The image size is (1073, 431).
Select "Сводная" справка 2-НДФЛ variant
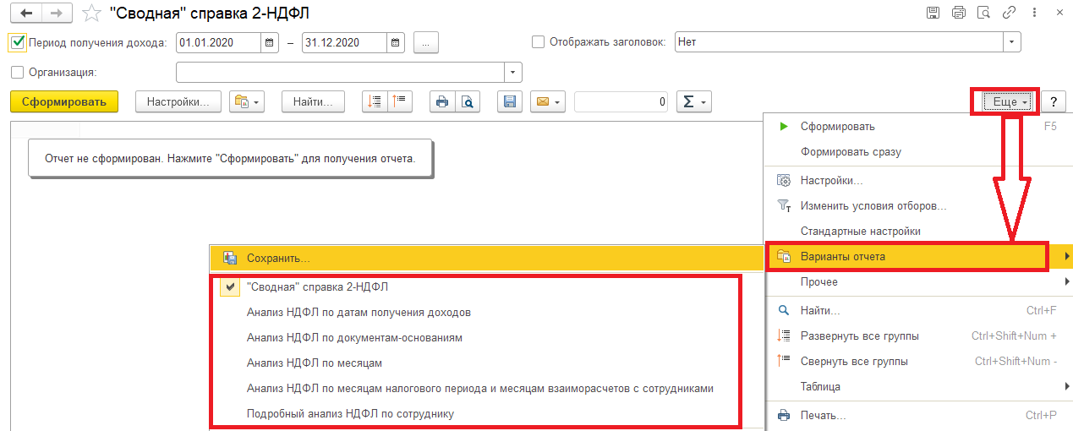coord(486,286)
